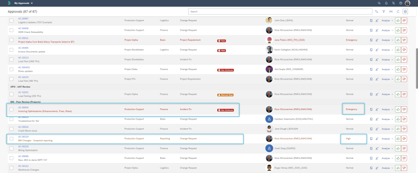Open AC-00004 request link

[23, 108]
